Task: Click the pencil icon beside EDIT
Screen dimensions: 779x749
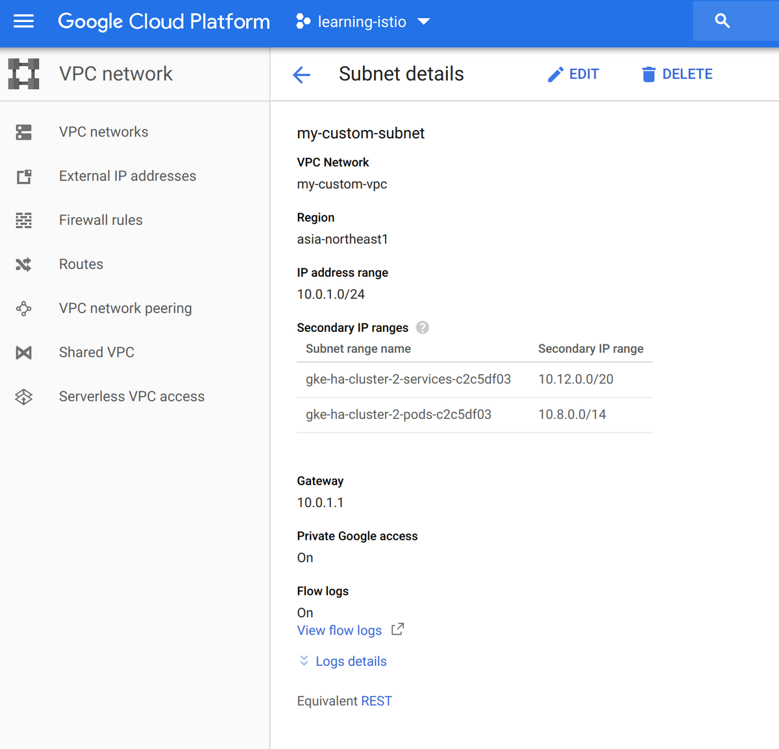Action: point(556,75)
